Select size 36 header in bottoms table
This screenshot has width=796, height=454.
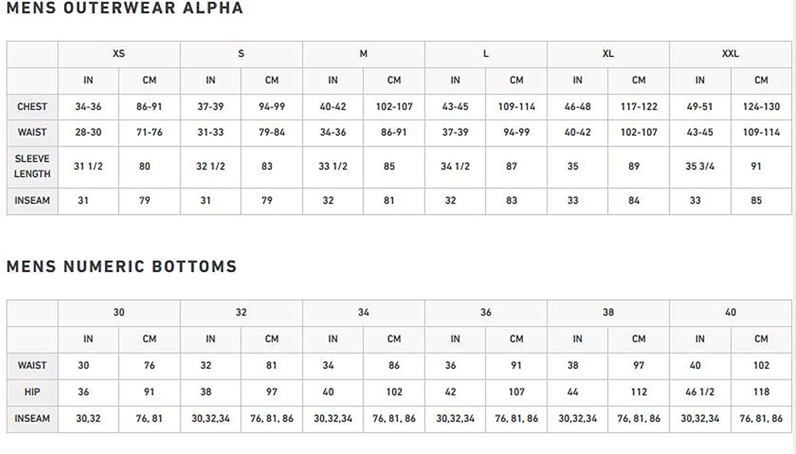click(x=486, y=312)
